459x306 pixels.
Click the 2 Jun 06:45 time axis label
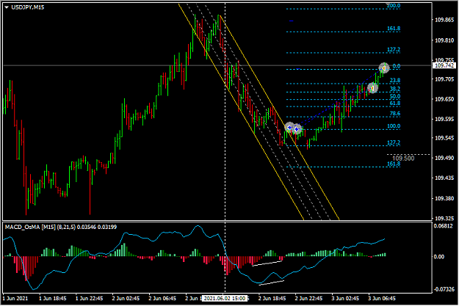point(162,299)
